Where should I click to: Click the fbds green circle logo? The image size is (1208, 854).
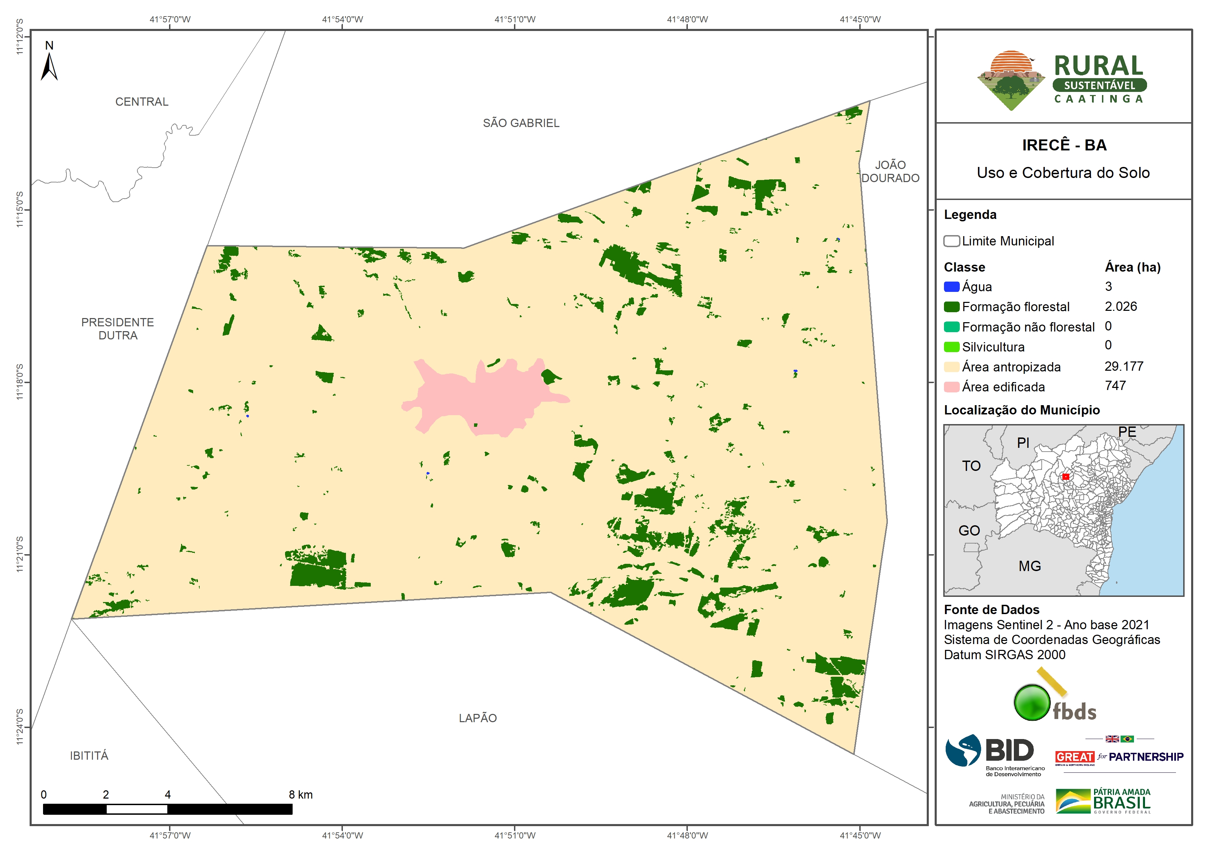(x=1032, y=703)
